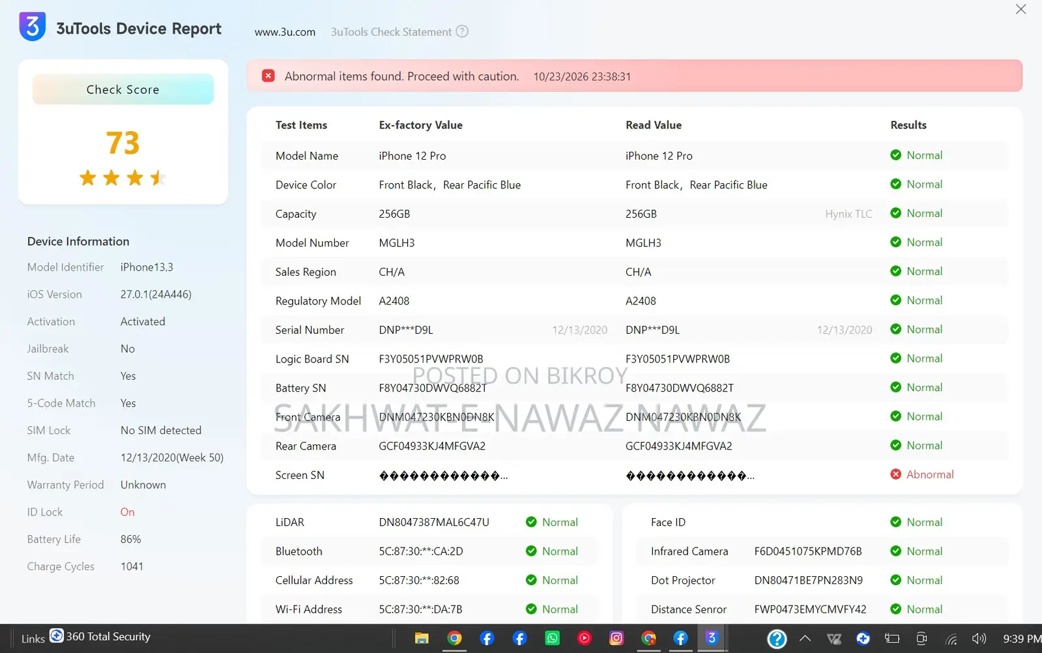Open Google Chrome from the taskbar
This screenshot has width=1042, height=653.
(454, 639)
